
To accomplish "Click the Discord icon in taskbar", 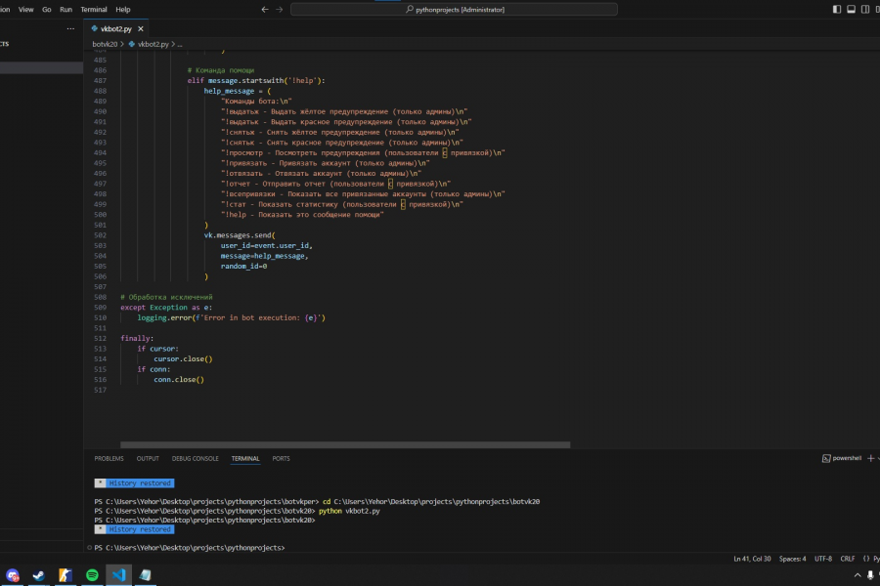I will [13, 575].
